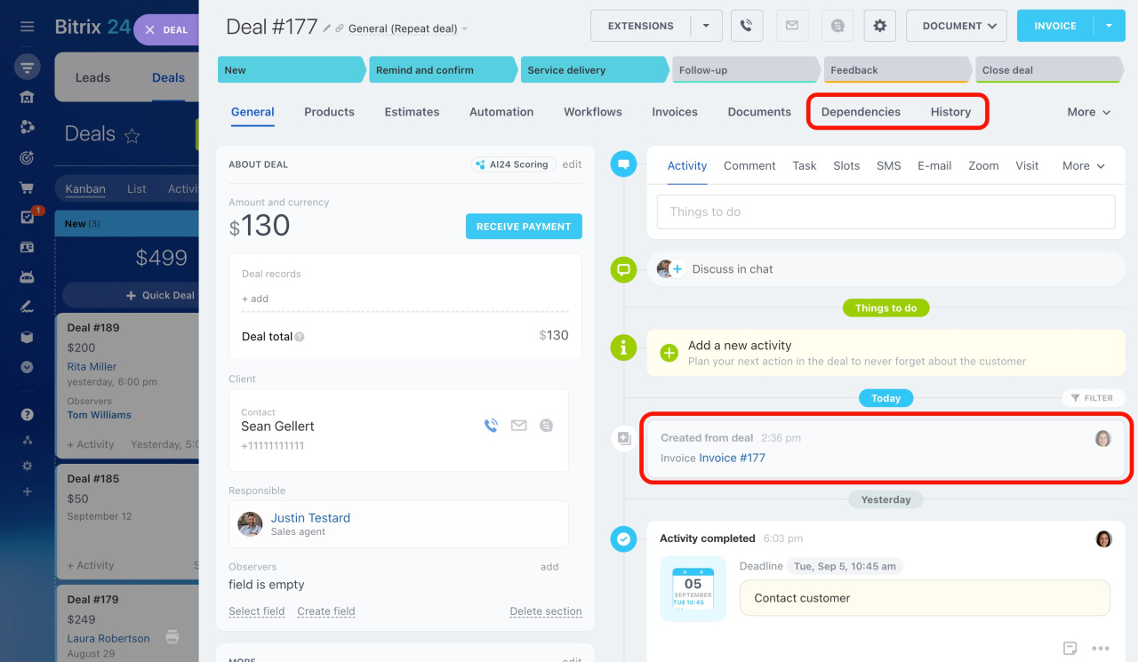Click the Create field link
This screenshot has width=1138, height=662.
326,611
